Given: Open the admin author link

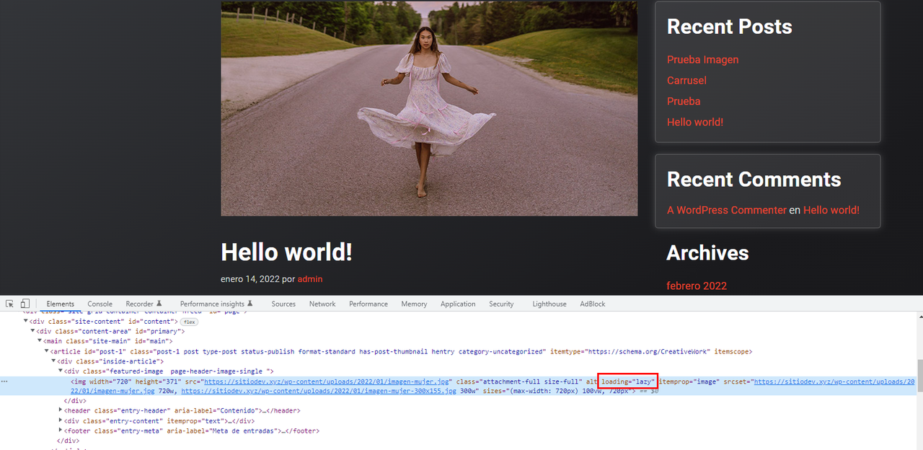Looking at the screenshot, I should click(310, 278).
